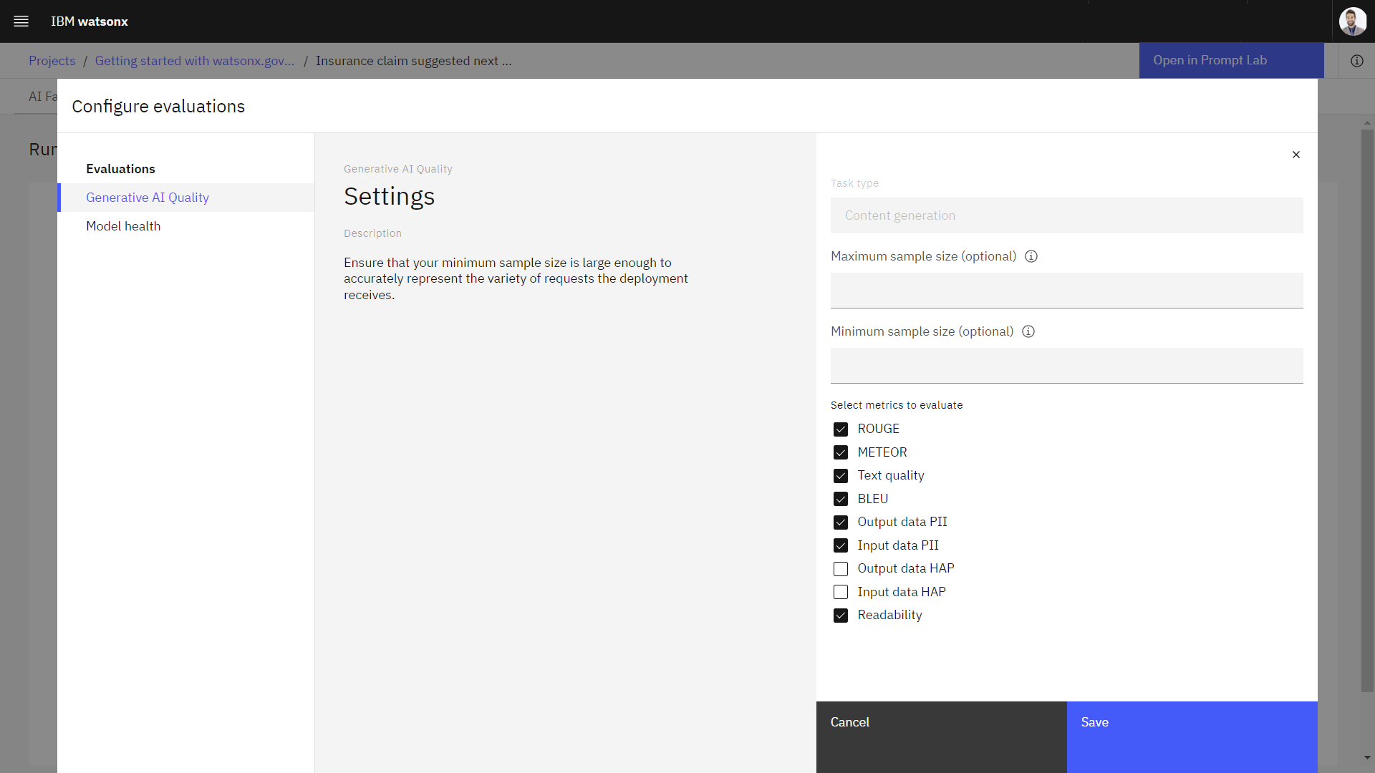1375x773 pixels.
Task: Click the hamburger menu icon
Action: [21, 21]
